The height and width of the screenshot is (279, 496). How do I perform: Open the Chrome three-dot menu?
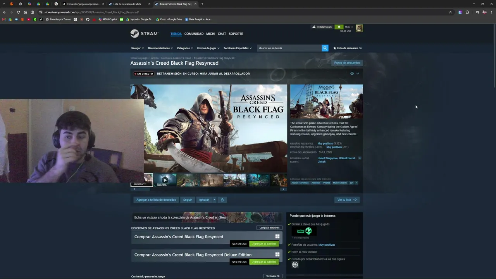click(x=491, y=12)
